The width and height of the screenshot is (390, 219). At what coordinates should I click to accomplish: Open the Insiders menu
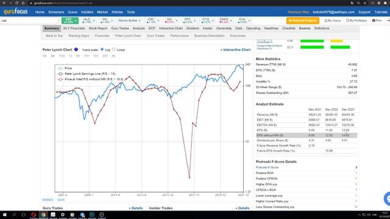click(x=87, y=12)
